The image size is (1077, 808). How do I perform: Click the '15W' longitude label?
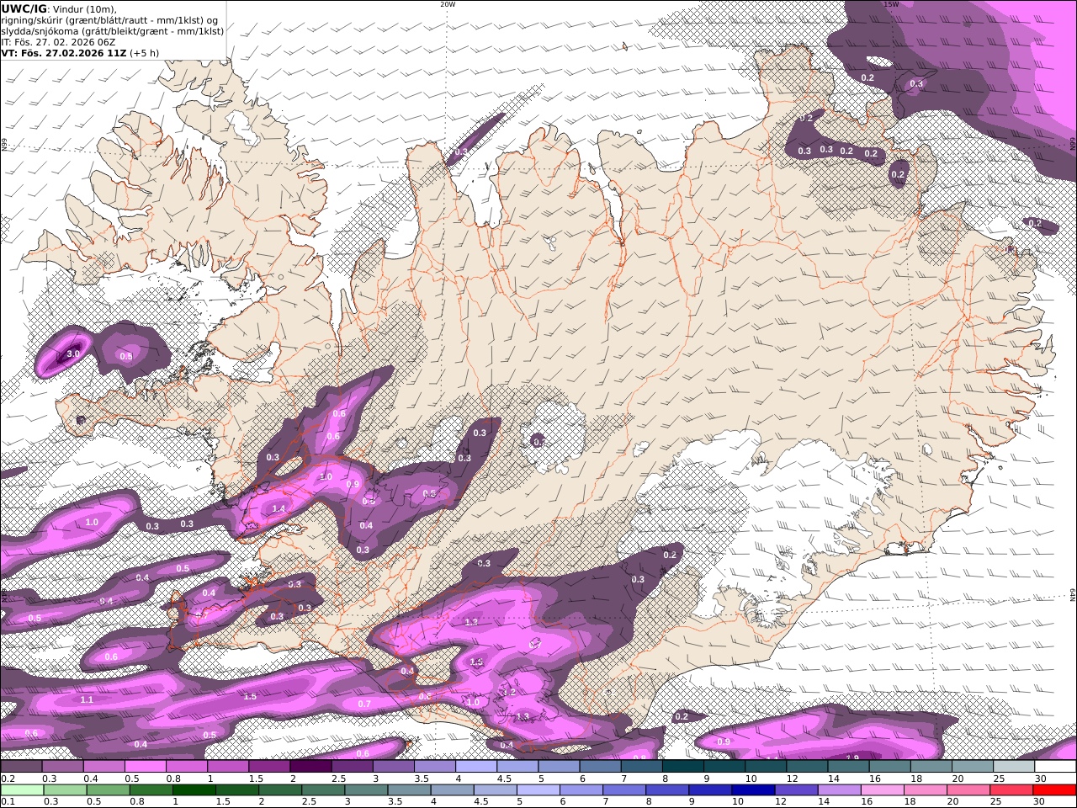(x=891, y=4)
